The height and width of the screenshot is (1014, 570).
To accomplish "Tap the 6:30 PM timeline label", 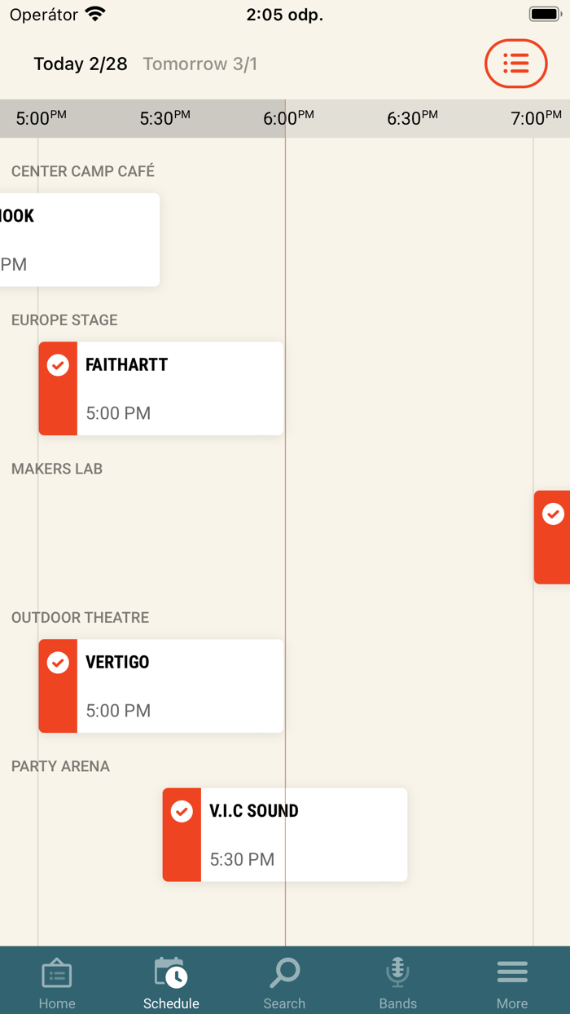I will [412, 119].
